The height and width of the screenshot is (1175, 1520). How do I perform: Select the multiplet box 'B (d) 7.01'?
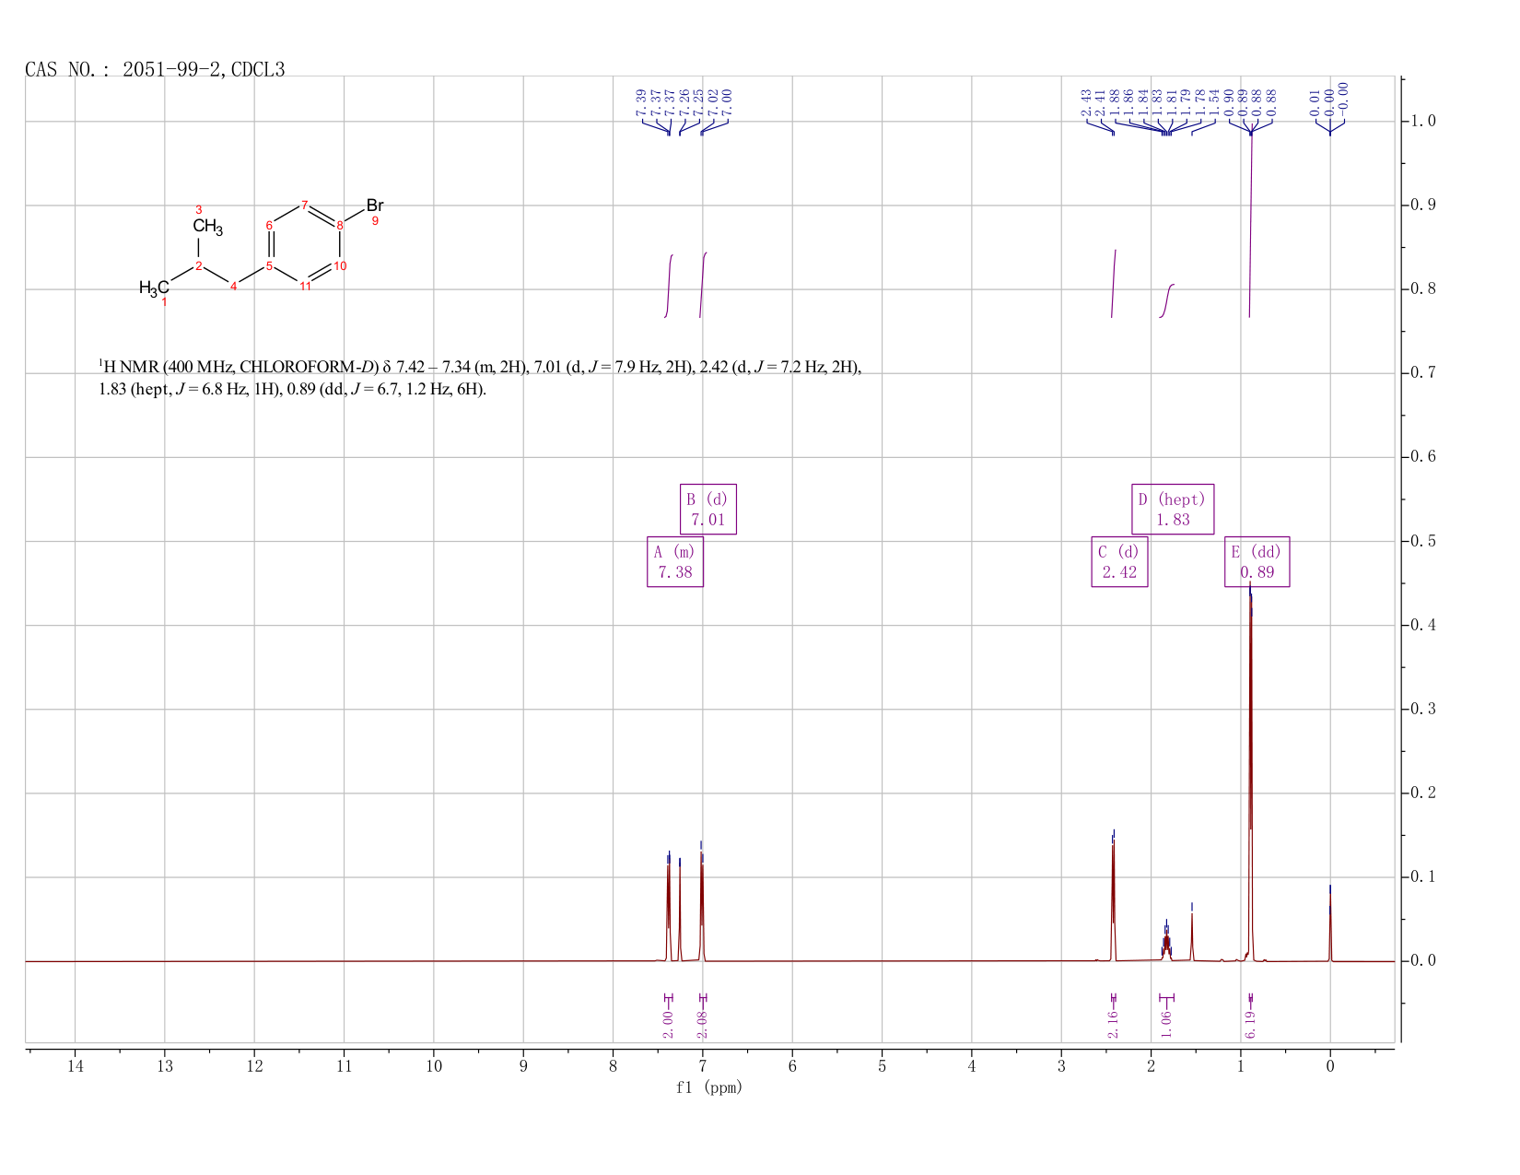click(708, 509)
